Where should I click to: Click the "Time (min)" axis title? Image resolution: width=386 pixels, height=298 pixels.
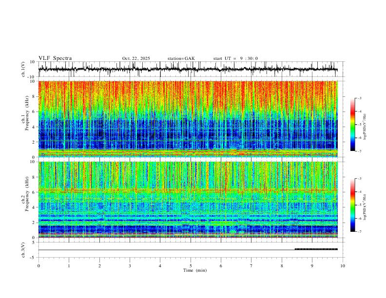pyautogui.click(x=195, y=270)
